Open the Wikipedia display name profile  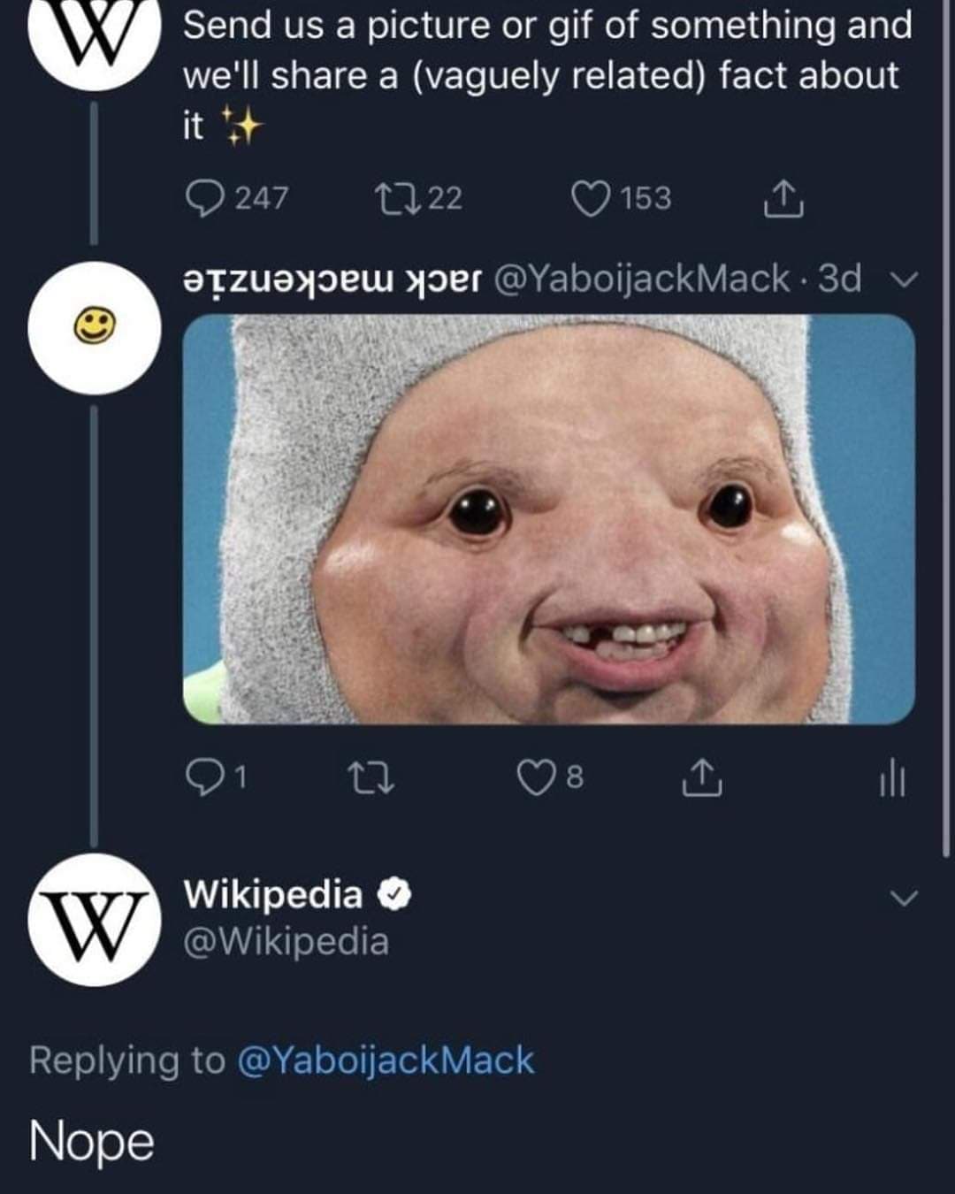tap(272, 894)
